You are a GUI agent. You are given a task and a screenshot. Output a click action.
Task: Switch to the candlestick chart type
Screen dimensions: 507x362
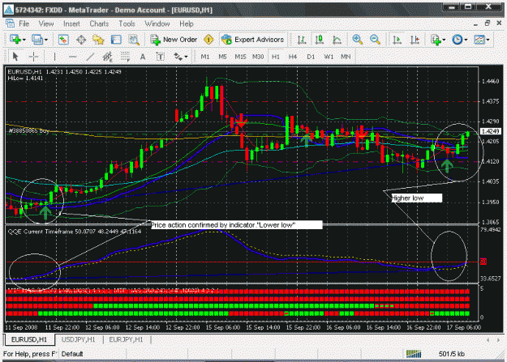click(x=320, y=40)
